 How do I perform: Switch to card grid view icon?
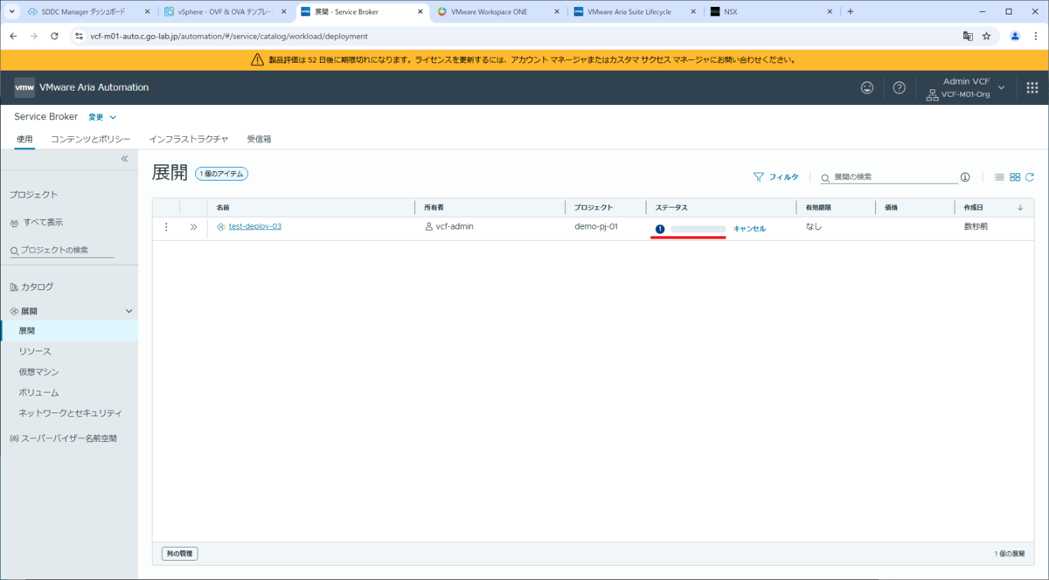(1015, 176)
